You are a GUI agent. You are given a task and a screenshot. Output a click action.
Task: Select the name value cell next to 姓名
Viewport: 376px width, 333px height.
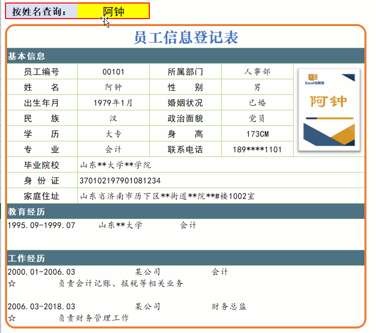(x=114, y=87)
